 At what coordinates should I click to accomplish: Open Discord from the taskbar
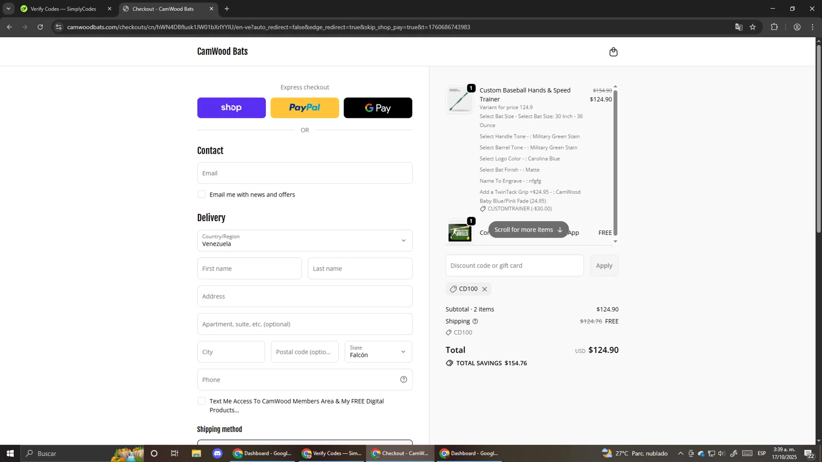click(x=218, y=453)
